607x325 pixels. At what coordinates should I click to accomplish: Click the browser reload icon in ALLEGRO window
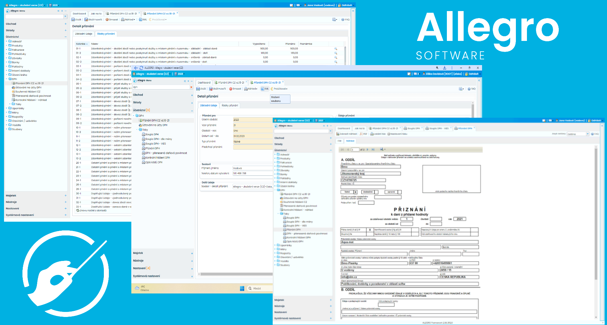pos(141,68)
